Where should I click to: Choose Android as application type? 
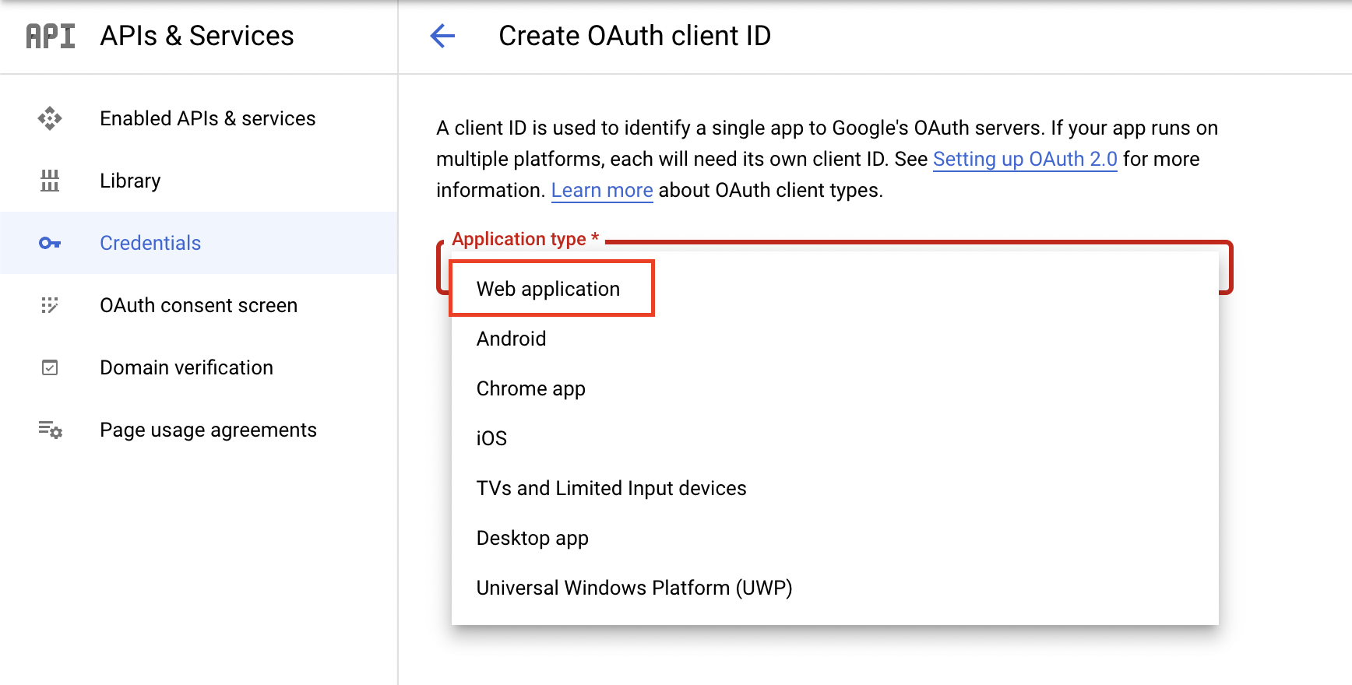pyautogui.click(x=835, y=339)
